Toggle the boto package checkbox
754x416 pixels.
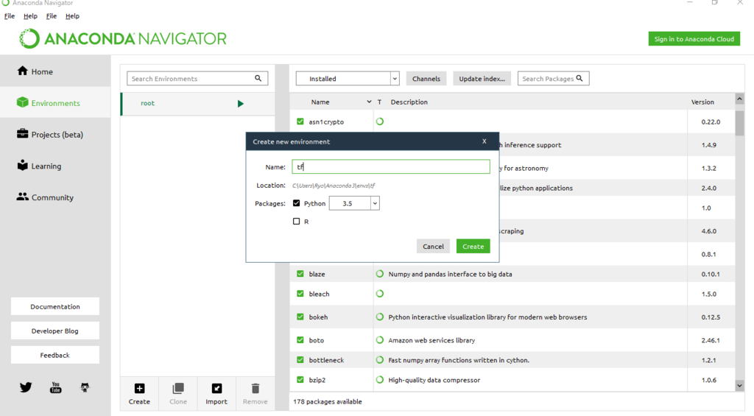coord(300,339)
